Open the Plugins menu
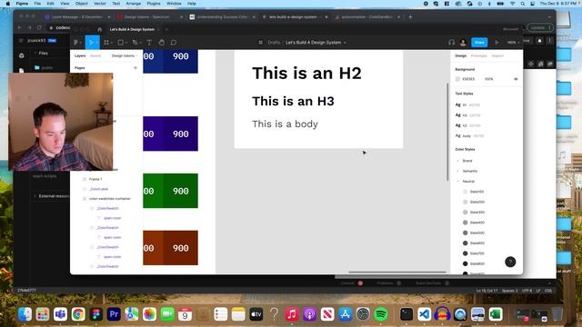Screen dimensions: 582x327 pos(154,4)
